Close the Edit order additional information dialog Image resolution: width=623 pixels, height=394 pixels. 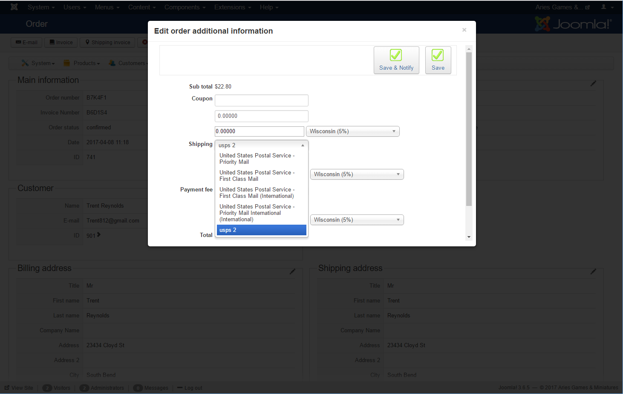point(464,30)
